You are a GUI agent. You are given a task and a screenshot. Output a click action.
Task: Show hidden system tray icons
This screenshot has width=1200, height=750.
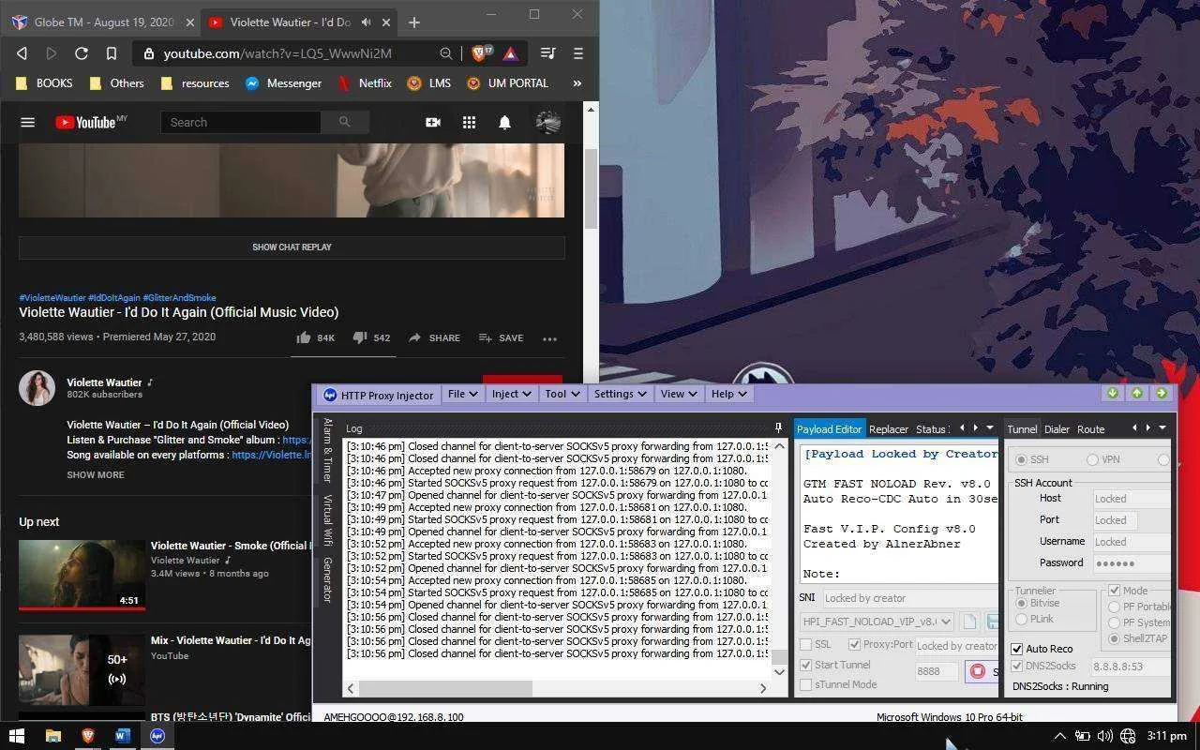pyautogui.click(x=1059, y=736)
